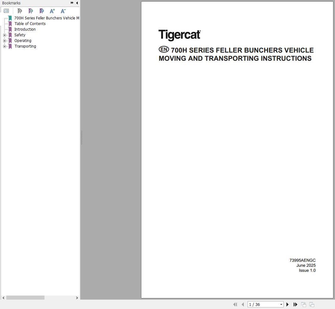Go to the first page
The width and height of the screenshot is (335, 309).
[235, 304]
